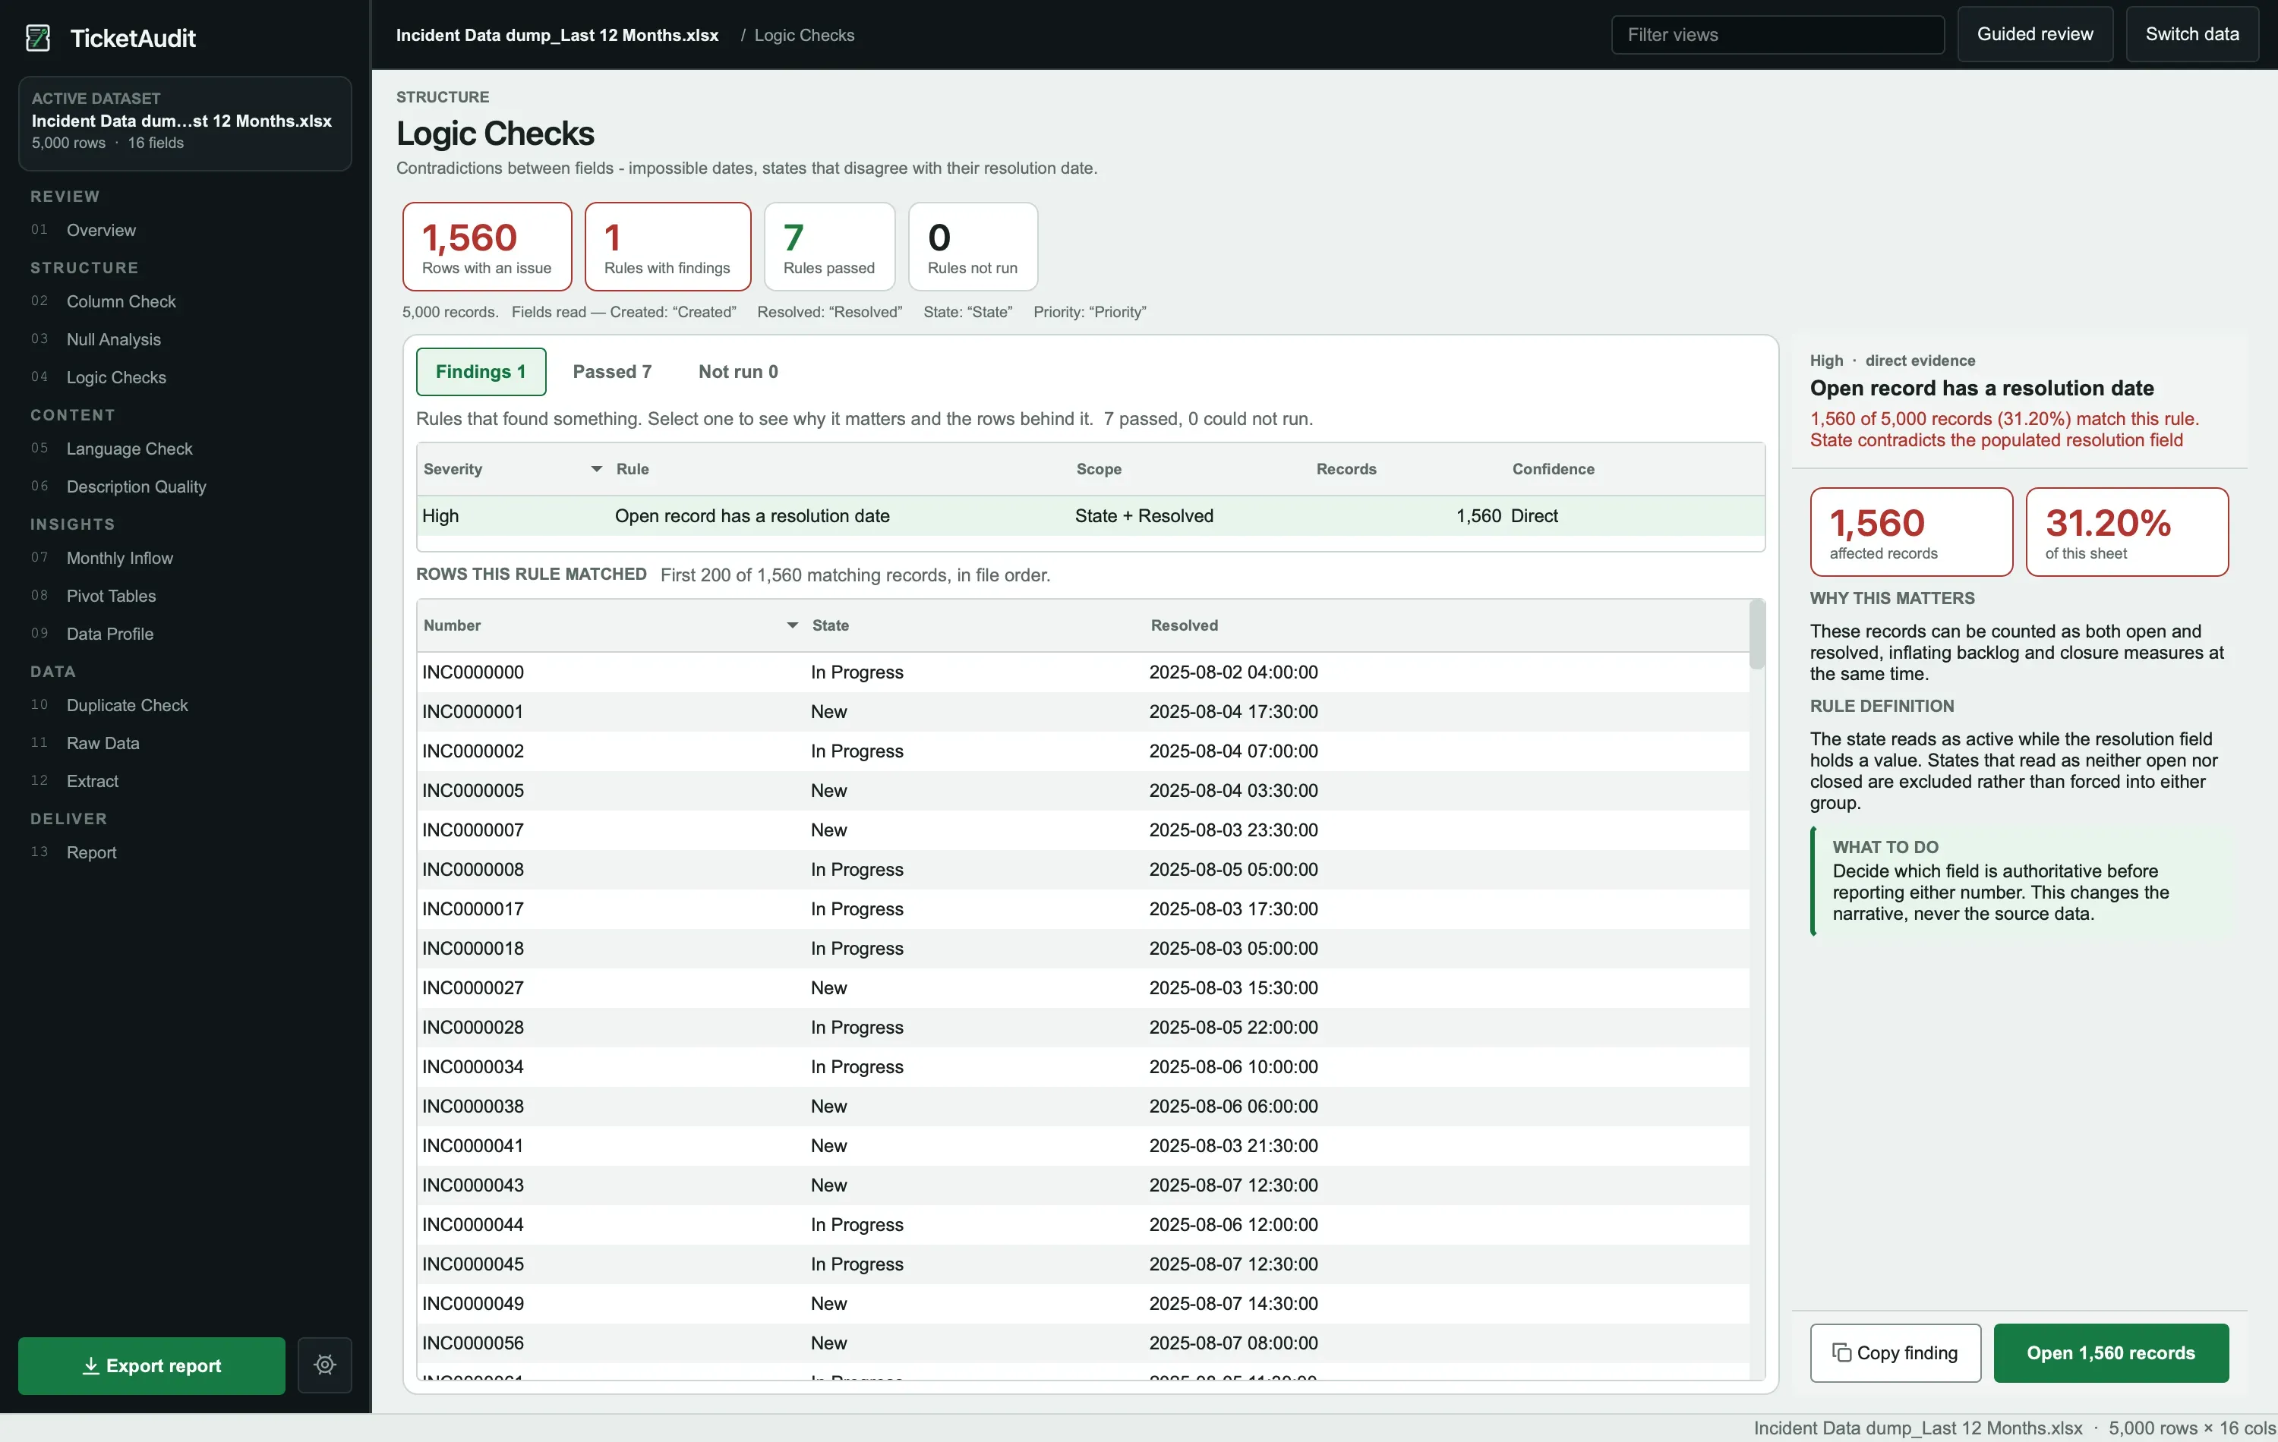Open Pivot Tables view
The height and width of the screenshot is (1442, 2278).
tap(112, 596)
